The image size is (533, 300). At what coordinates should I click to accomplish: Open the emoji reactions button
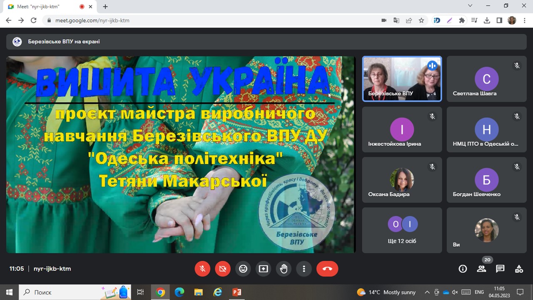[243, 269]
